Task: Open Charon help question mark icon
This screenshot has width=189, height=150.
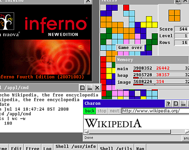Action: point(168,103)
